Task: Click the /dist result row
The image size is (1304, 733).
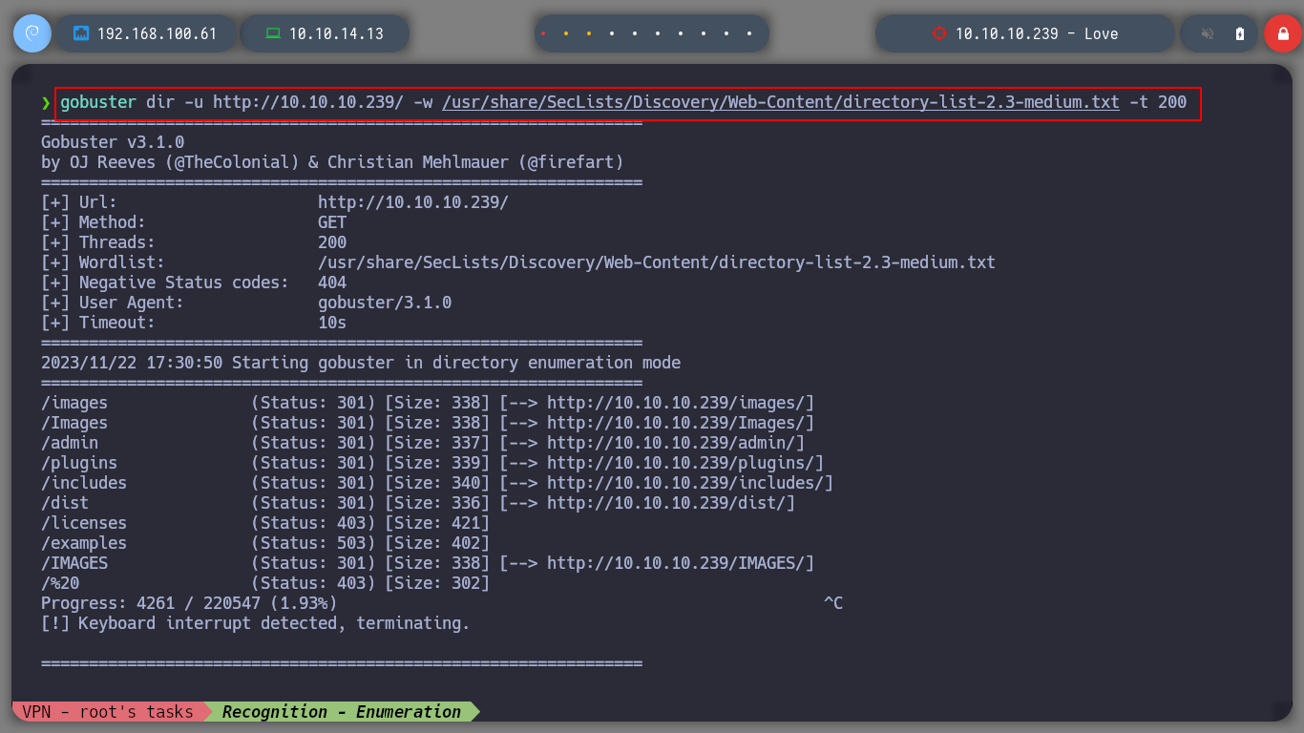Action: point(418,503)
